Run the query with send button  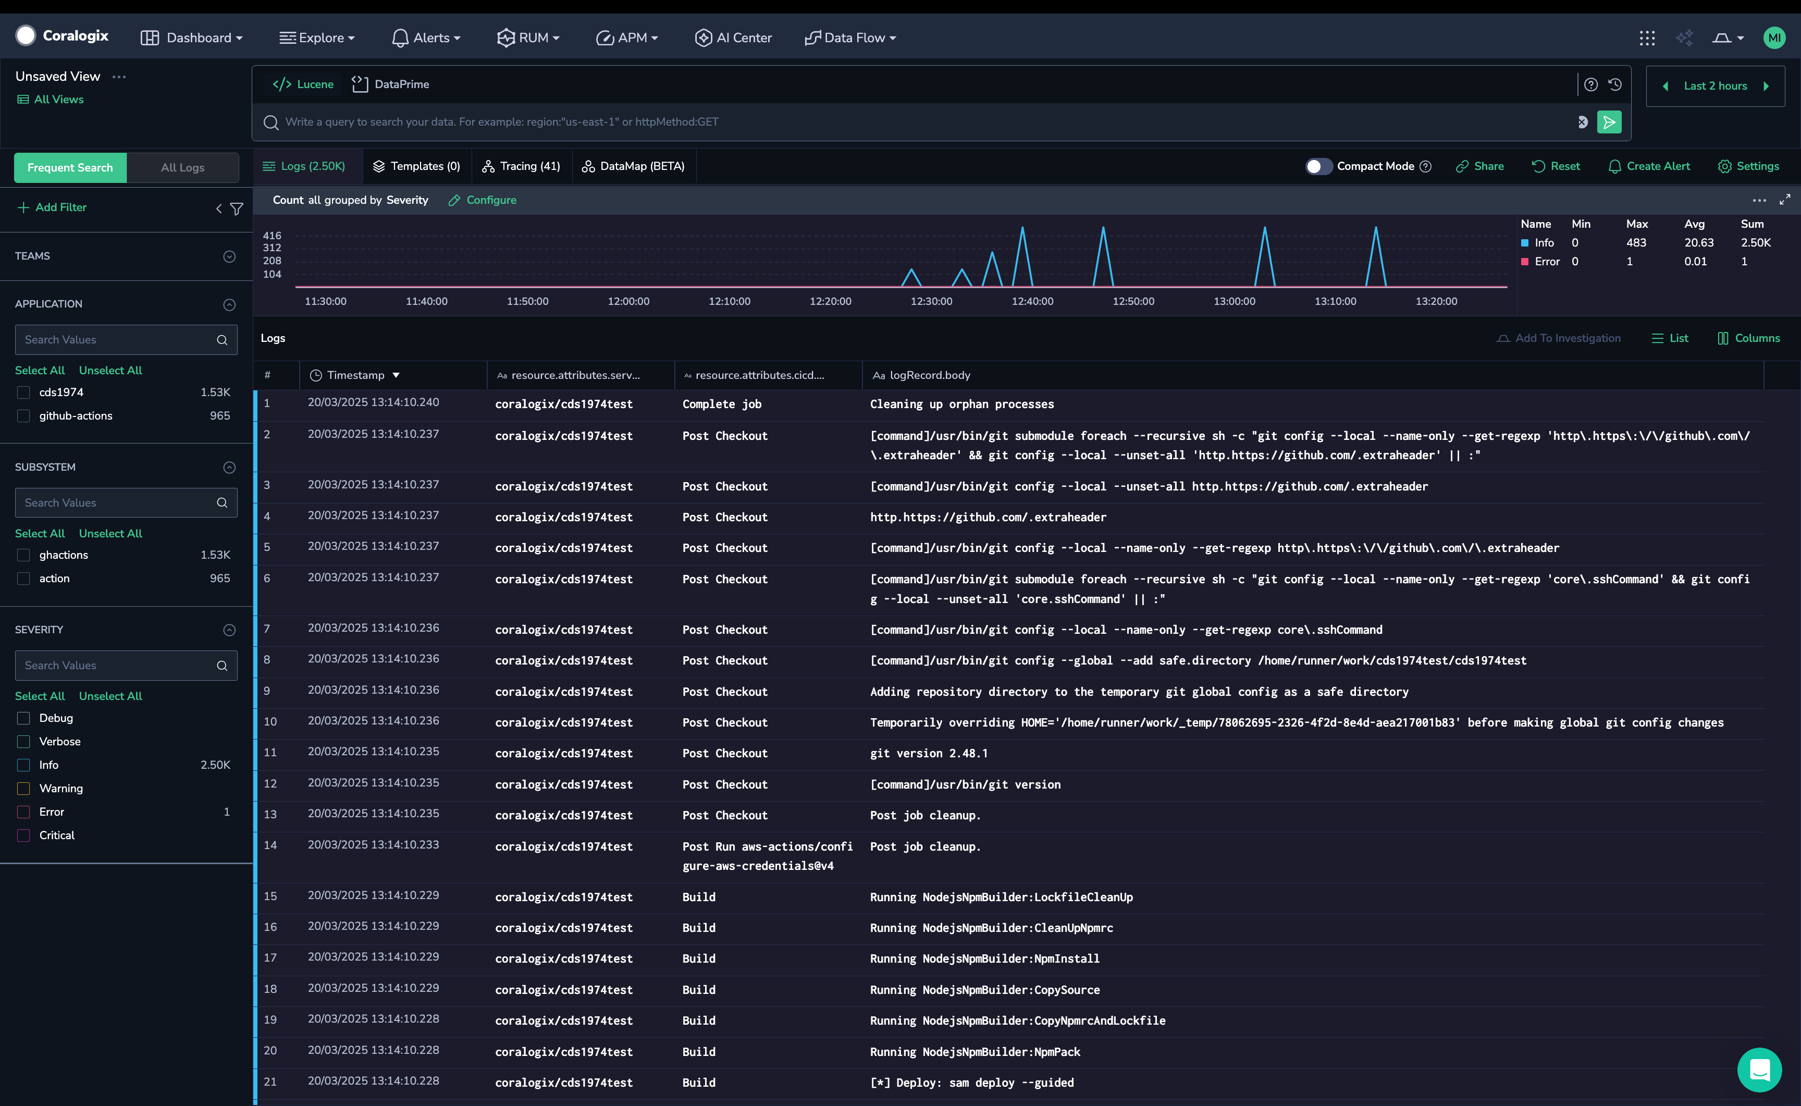(1609, 122)
